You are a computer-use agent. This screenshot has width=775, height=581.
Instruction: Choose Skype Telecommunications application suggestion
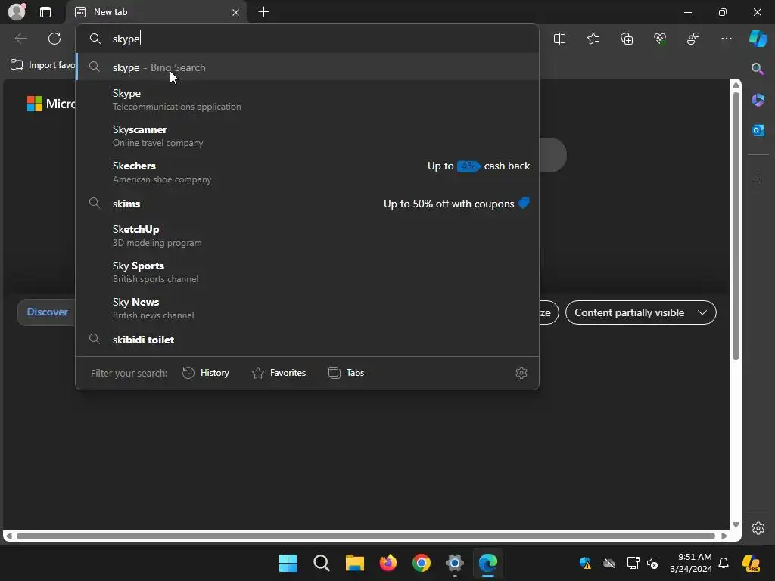(x=307, y=99)
